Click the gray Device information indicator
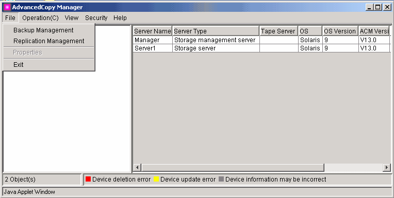 pos(221,179)
